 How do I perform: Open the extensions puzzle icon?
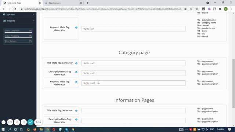(220, 9)
